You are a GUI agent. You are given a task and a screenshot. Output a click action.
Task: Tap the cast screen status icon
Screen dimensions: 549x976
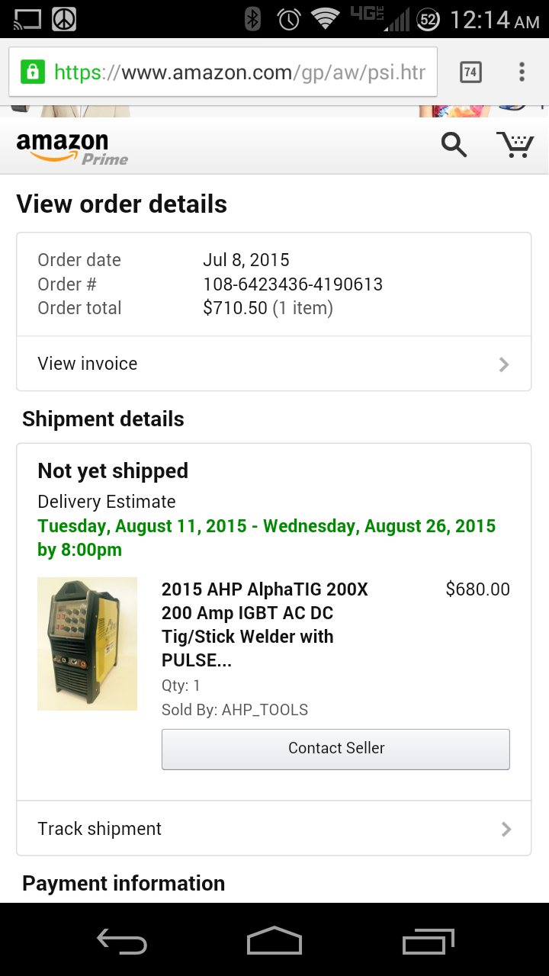click(27, 19)
